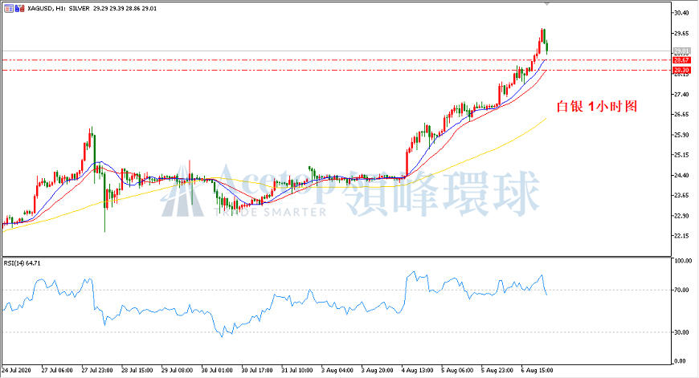The image size is (699, 378).
Task: Click the RSI 30.00 level label
Action: [x=681, y=332]
